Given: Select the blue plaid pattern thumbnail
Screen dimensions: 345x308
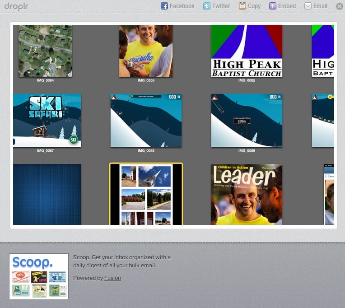Looking at the screenshot, I should (47, 194).
